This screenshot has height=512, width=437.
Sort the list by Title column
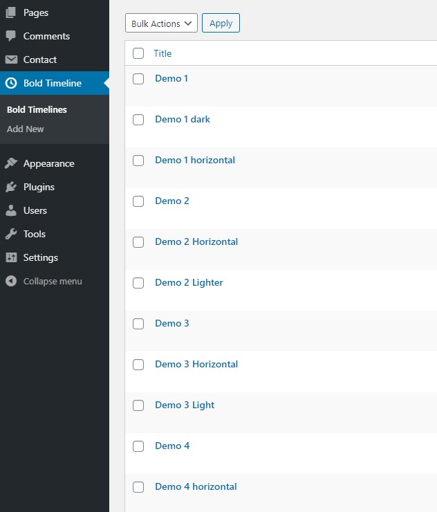(x=162, y=53)
